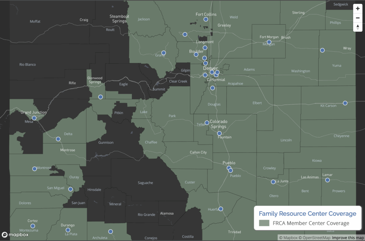The width and height of the screenshot is (365, 241).
Task: Open the © Mapbox attribution link
Action: point(288,237)
